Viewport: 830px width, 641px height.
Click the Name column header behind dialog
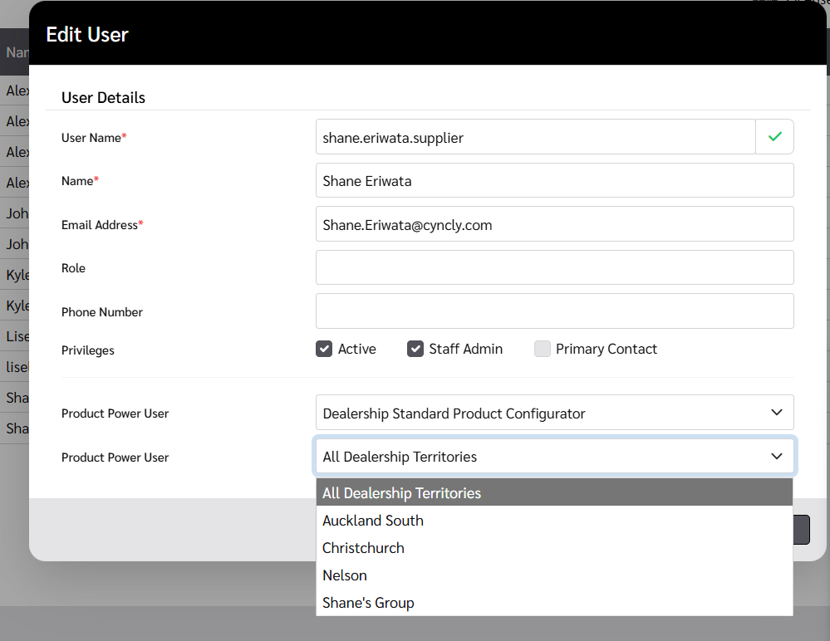(15, 52)
